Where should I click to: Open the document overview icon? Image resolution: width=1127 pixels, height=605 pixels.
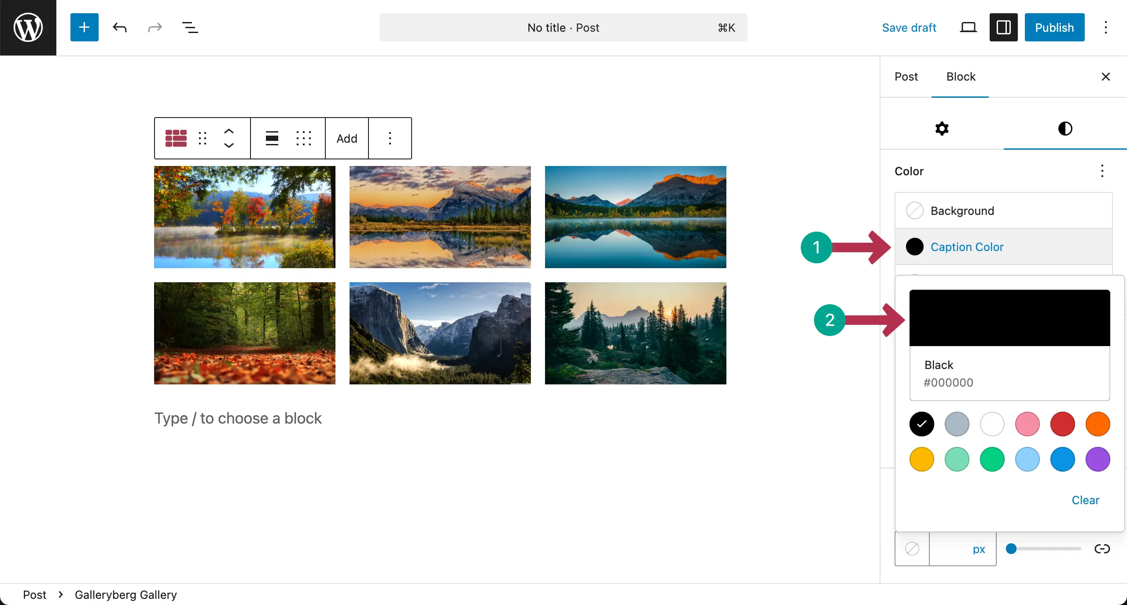(189, 27)
